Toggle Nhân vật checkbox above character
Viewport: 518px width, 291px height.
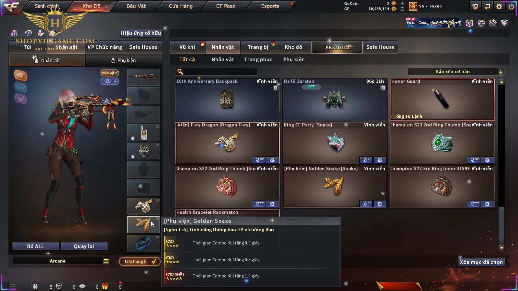point(109,73)
